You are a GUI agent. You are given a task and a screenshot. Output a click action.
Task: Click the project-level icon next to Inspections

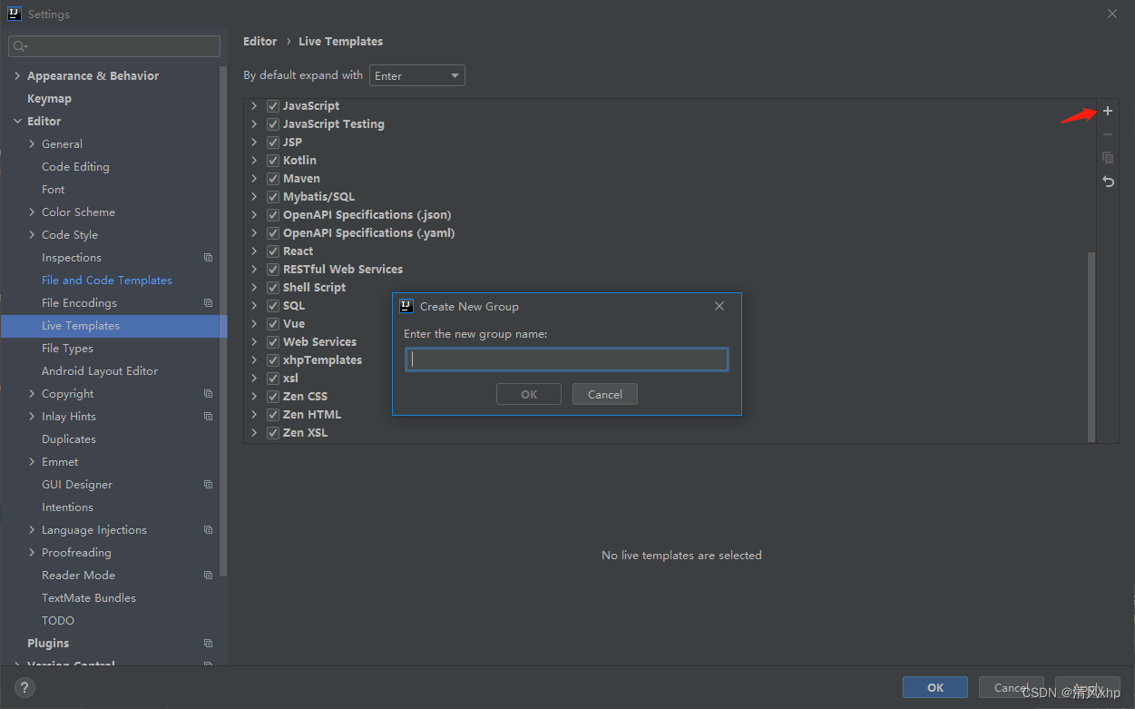[x=208, y=258]
